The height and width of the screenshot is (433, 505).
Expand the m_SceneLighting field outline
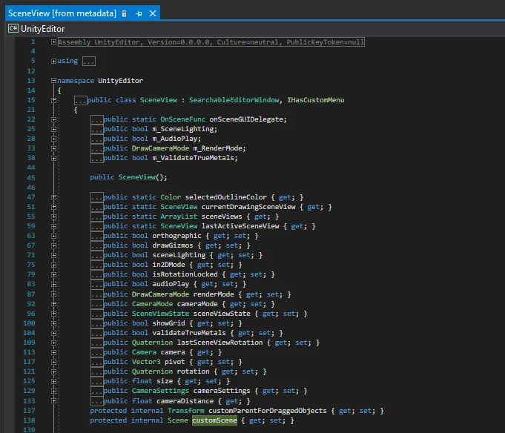54,130
